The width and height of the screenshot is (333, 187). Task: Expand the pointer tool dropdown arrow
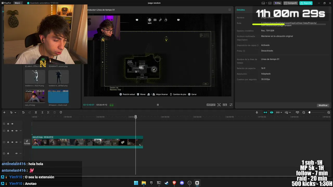click(15, 113)
